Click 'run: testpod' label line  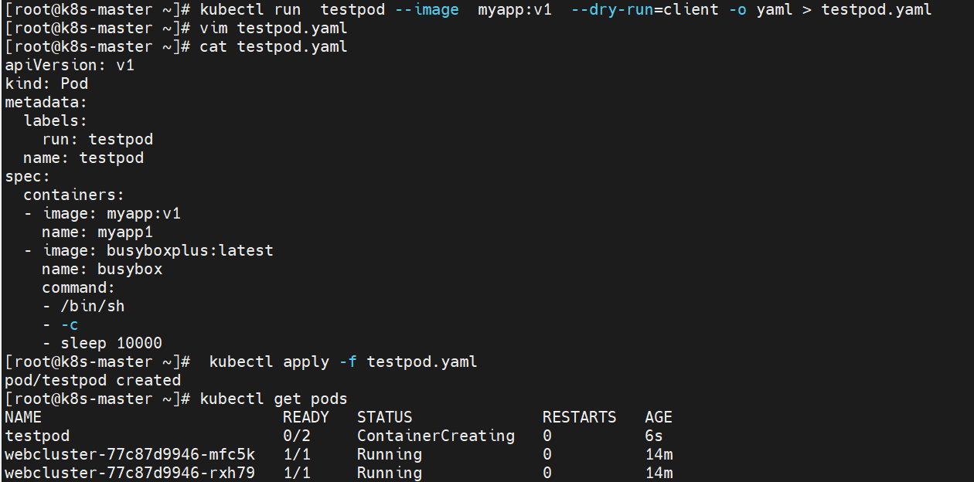[x=97, y=140]
